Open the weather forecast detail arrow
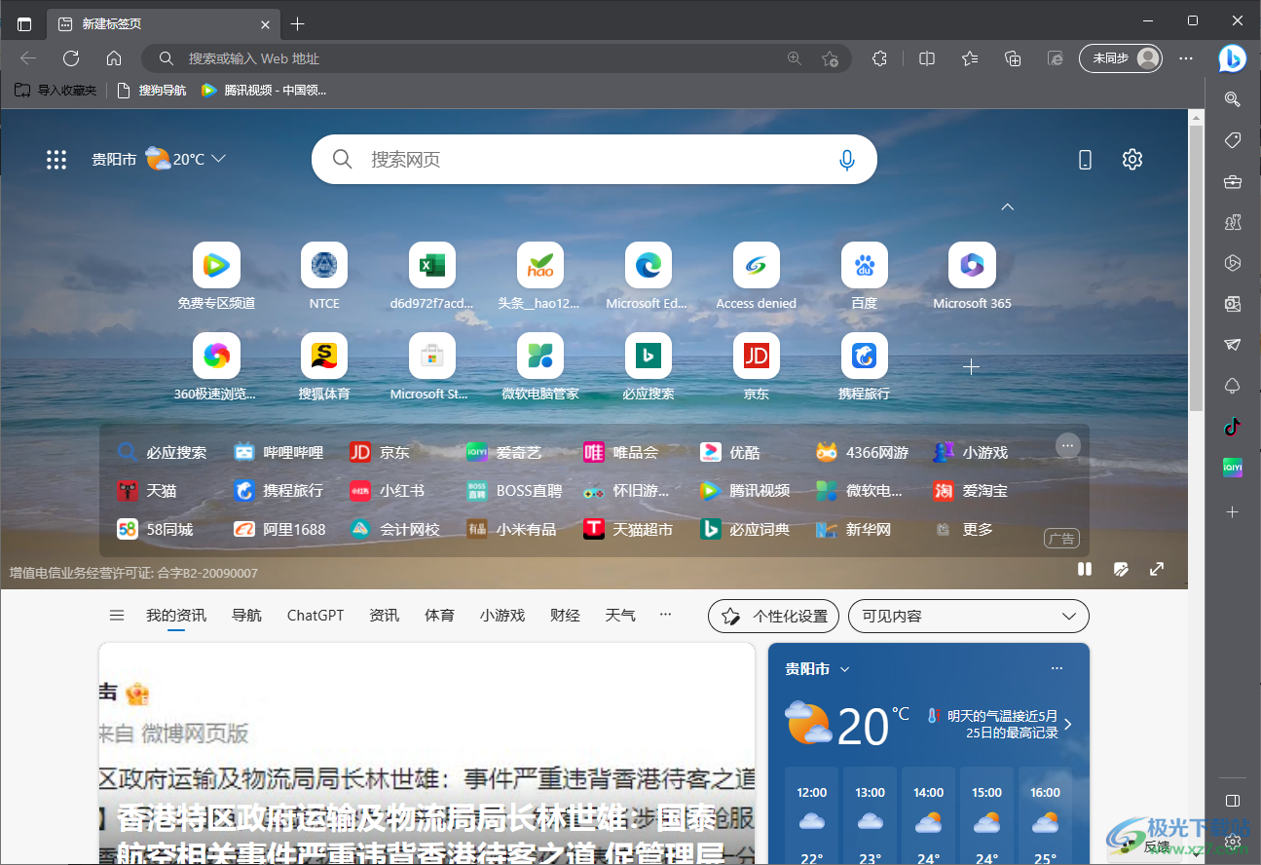 tap(1068, 724)
